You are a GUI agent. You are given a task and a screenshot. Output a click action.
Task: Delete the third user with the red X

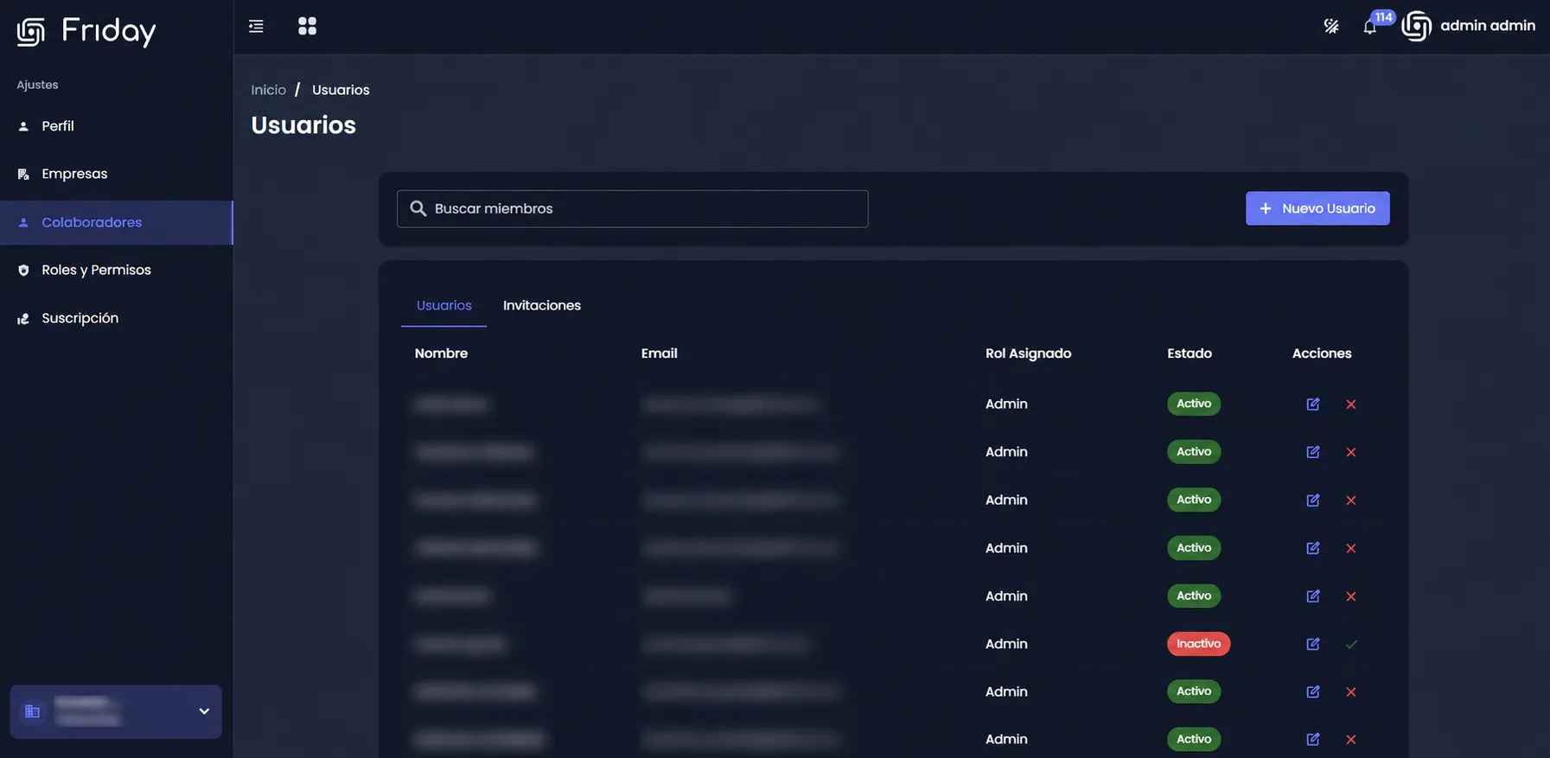(x=1350, y=500)
